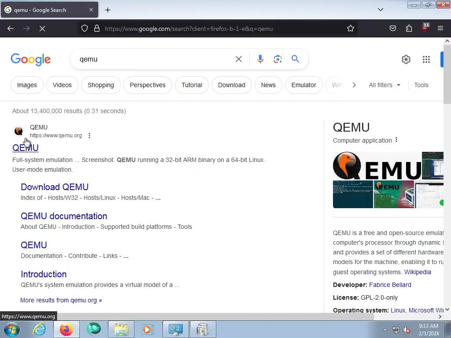Screen dimensions: 451x338
Task: Open the QEMU sitelink above Documentation - Contribute
Action: (33, 245)
